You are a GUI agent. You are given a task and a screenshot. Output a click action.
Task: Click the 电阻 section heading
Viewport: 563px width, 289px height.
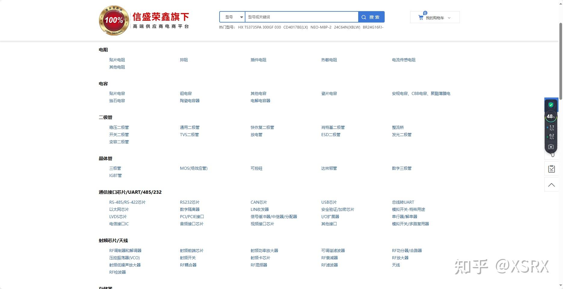(103, 50)
